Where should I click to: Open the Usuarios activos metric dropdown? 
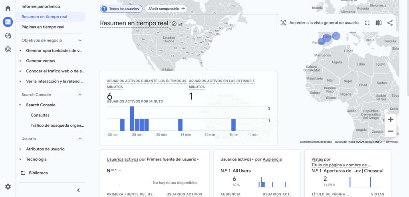[253, 159]
